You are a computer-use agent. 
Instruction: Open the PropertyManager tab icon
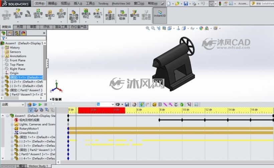tap(10, 33)
